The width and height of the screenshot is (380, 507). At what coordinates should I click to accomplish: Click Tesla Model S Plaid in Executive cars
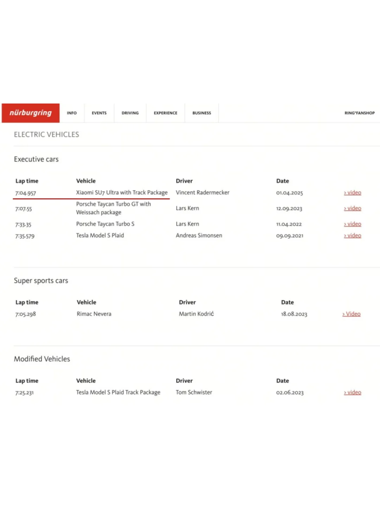[100, 236]
